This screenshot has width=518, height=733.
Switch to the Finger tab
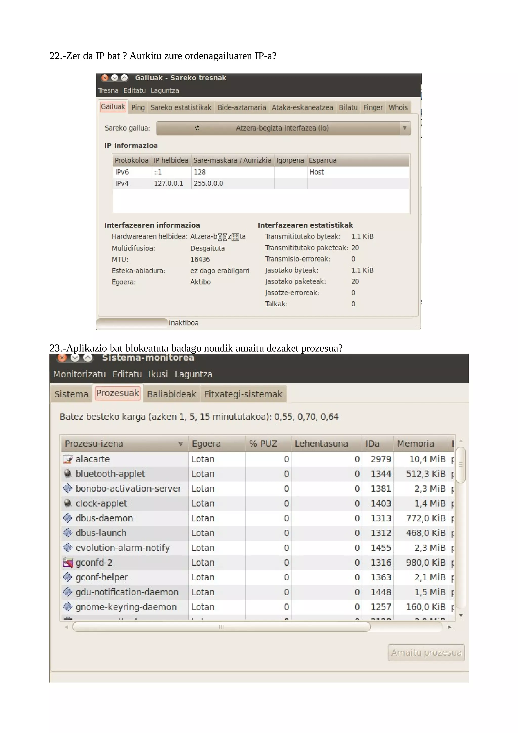pos(373,107)
